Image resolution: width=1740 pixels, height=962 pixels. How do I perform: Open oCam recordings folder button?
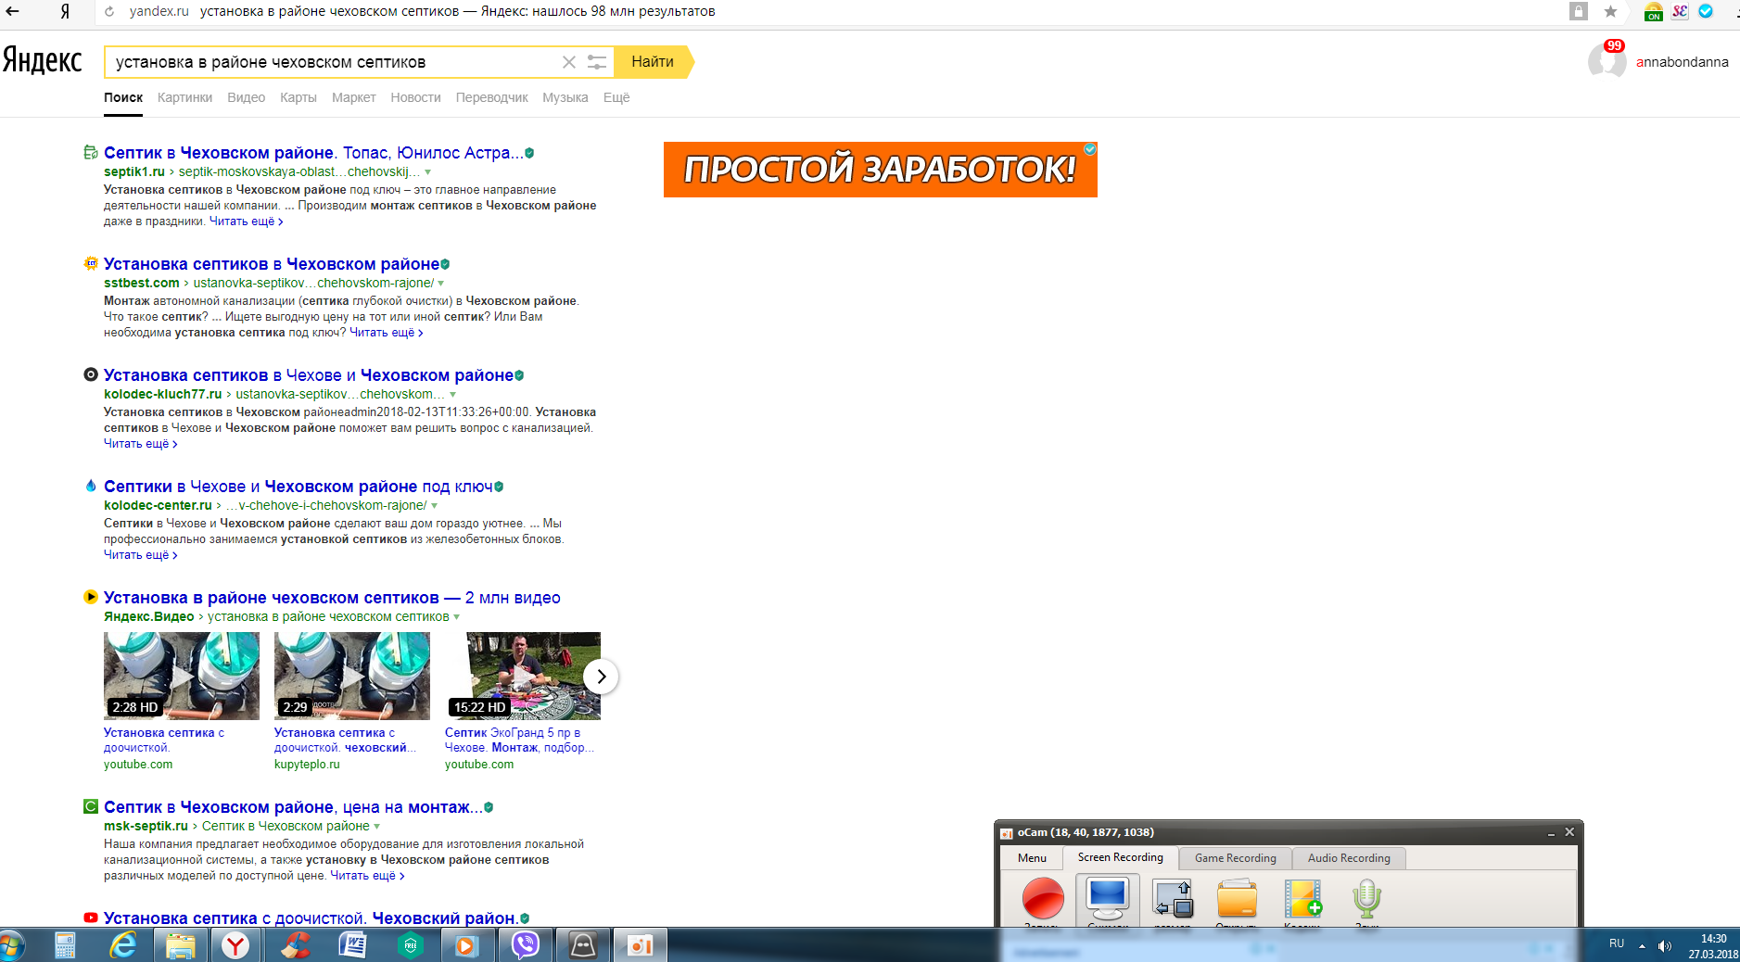tap(1238, 899)
